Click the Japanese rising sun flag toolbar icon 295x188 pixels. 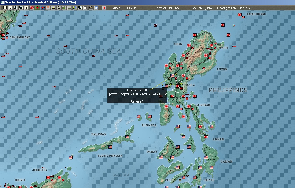point(32,8)
